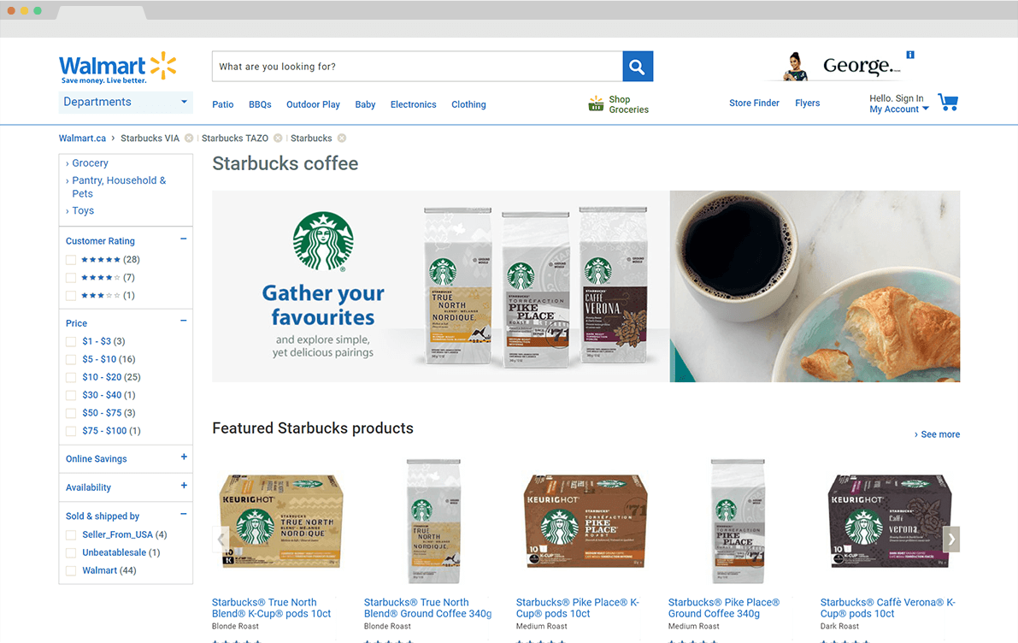The width and height of the screenshot is (1018, 643).
Task: Open the Toys category
Action: point(83,210)
